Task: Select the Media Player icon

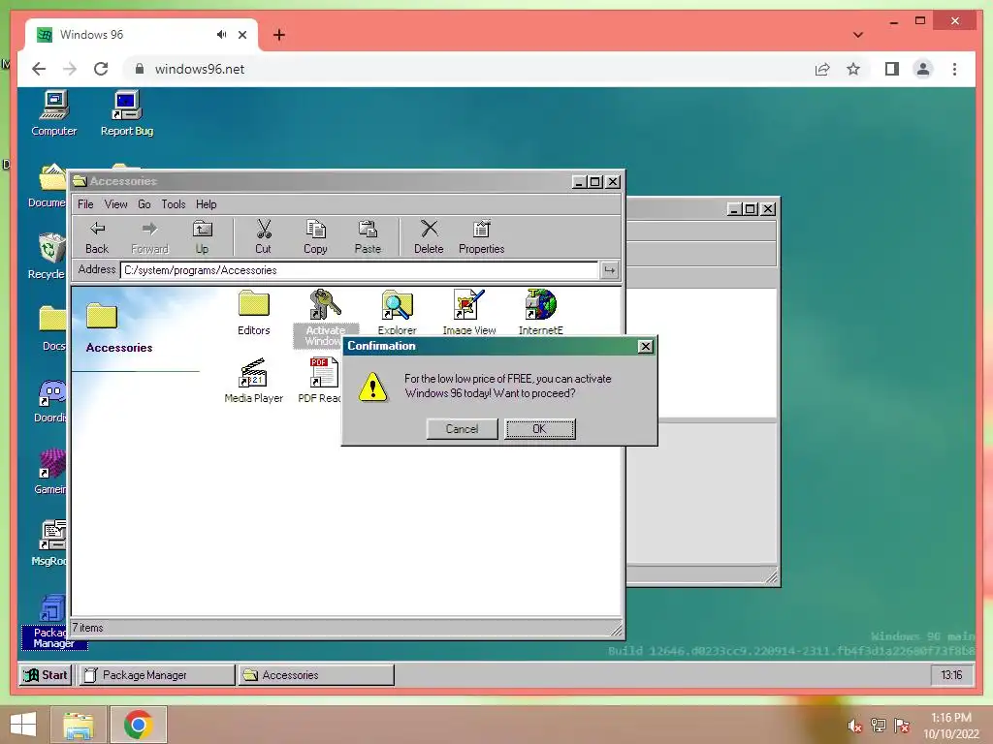Action: [254, 380]
